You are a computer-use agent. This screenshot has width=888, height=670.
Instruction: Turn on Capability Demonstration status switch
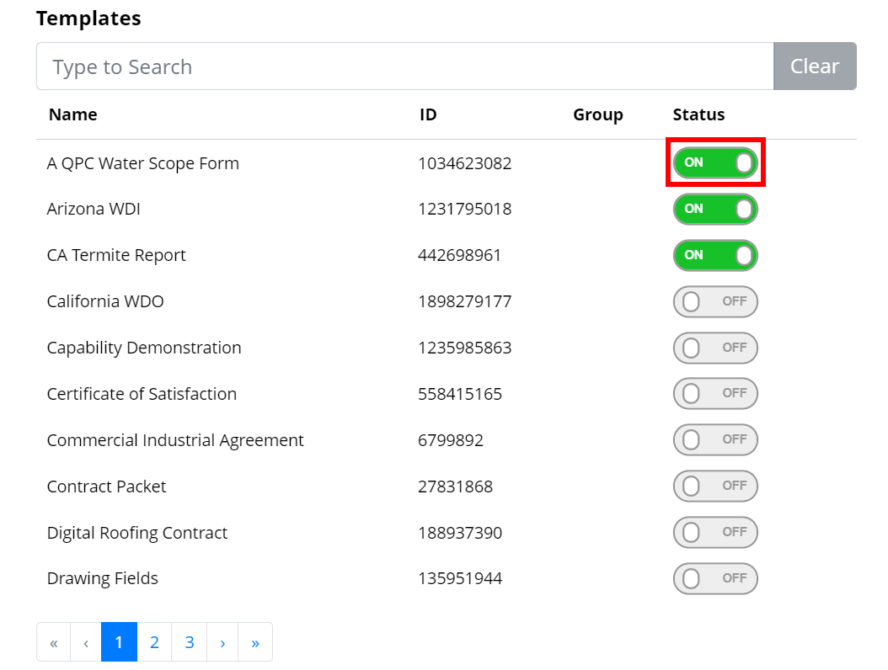tap(715, 348)
